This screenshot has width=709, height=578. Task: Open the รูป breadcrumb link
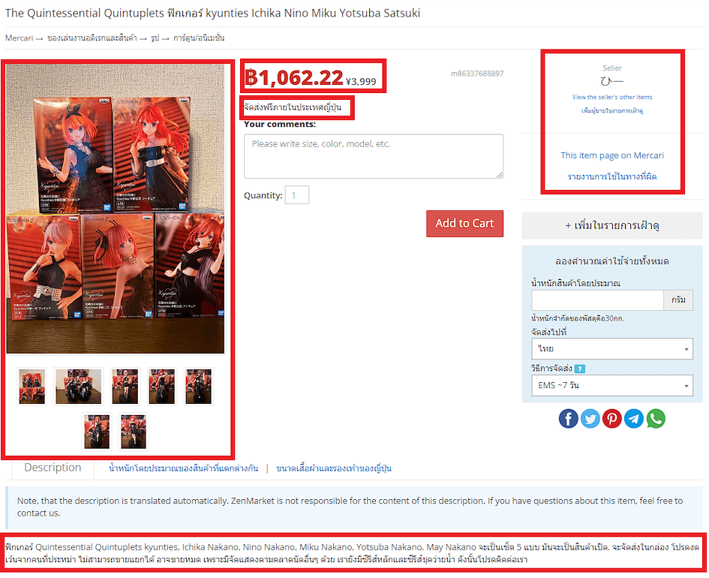pyautogui.click(x=155, y=38)
